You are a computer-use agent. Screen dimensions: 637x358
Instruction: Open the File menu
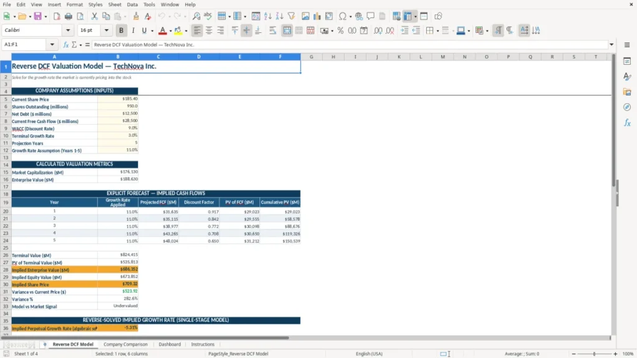tap(7, 4)
